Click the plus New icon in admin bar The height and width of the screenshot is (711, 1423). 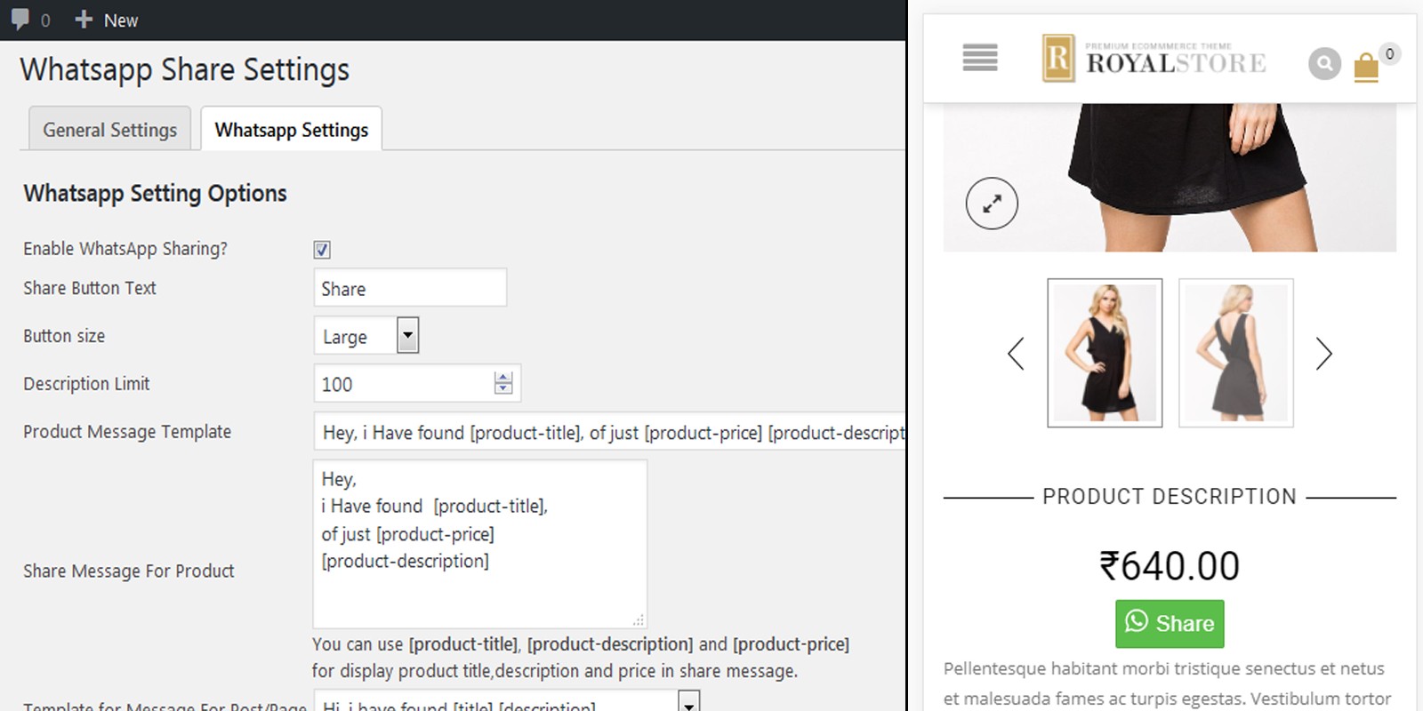(84, 19)
